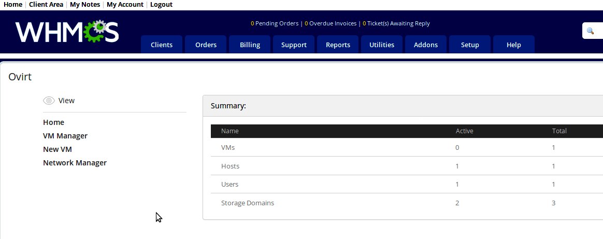Open the Setup tab

coord(470,45)
